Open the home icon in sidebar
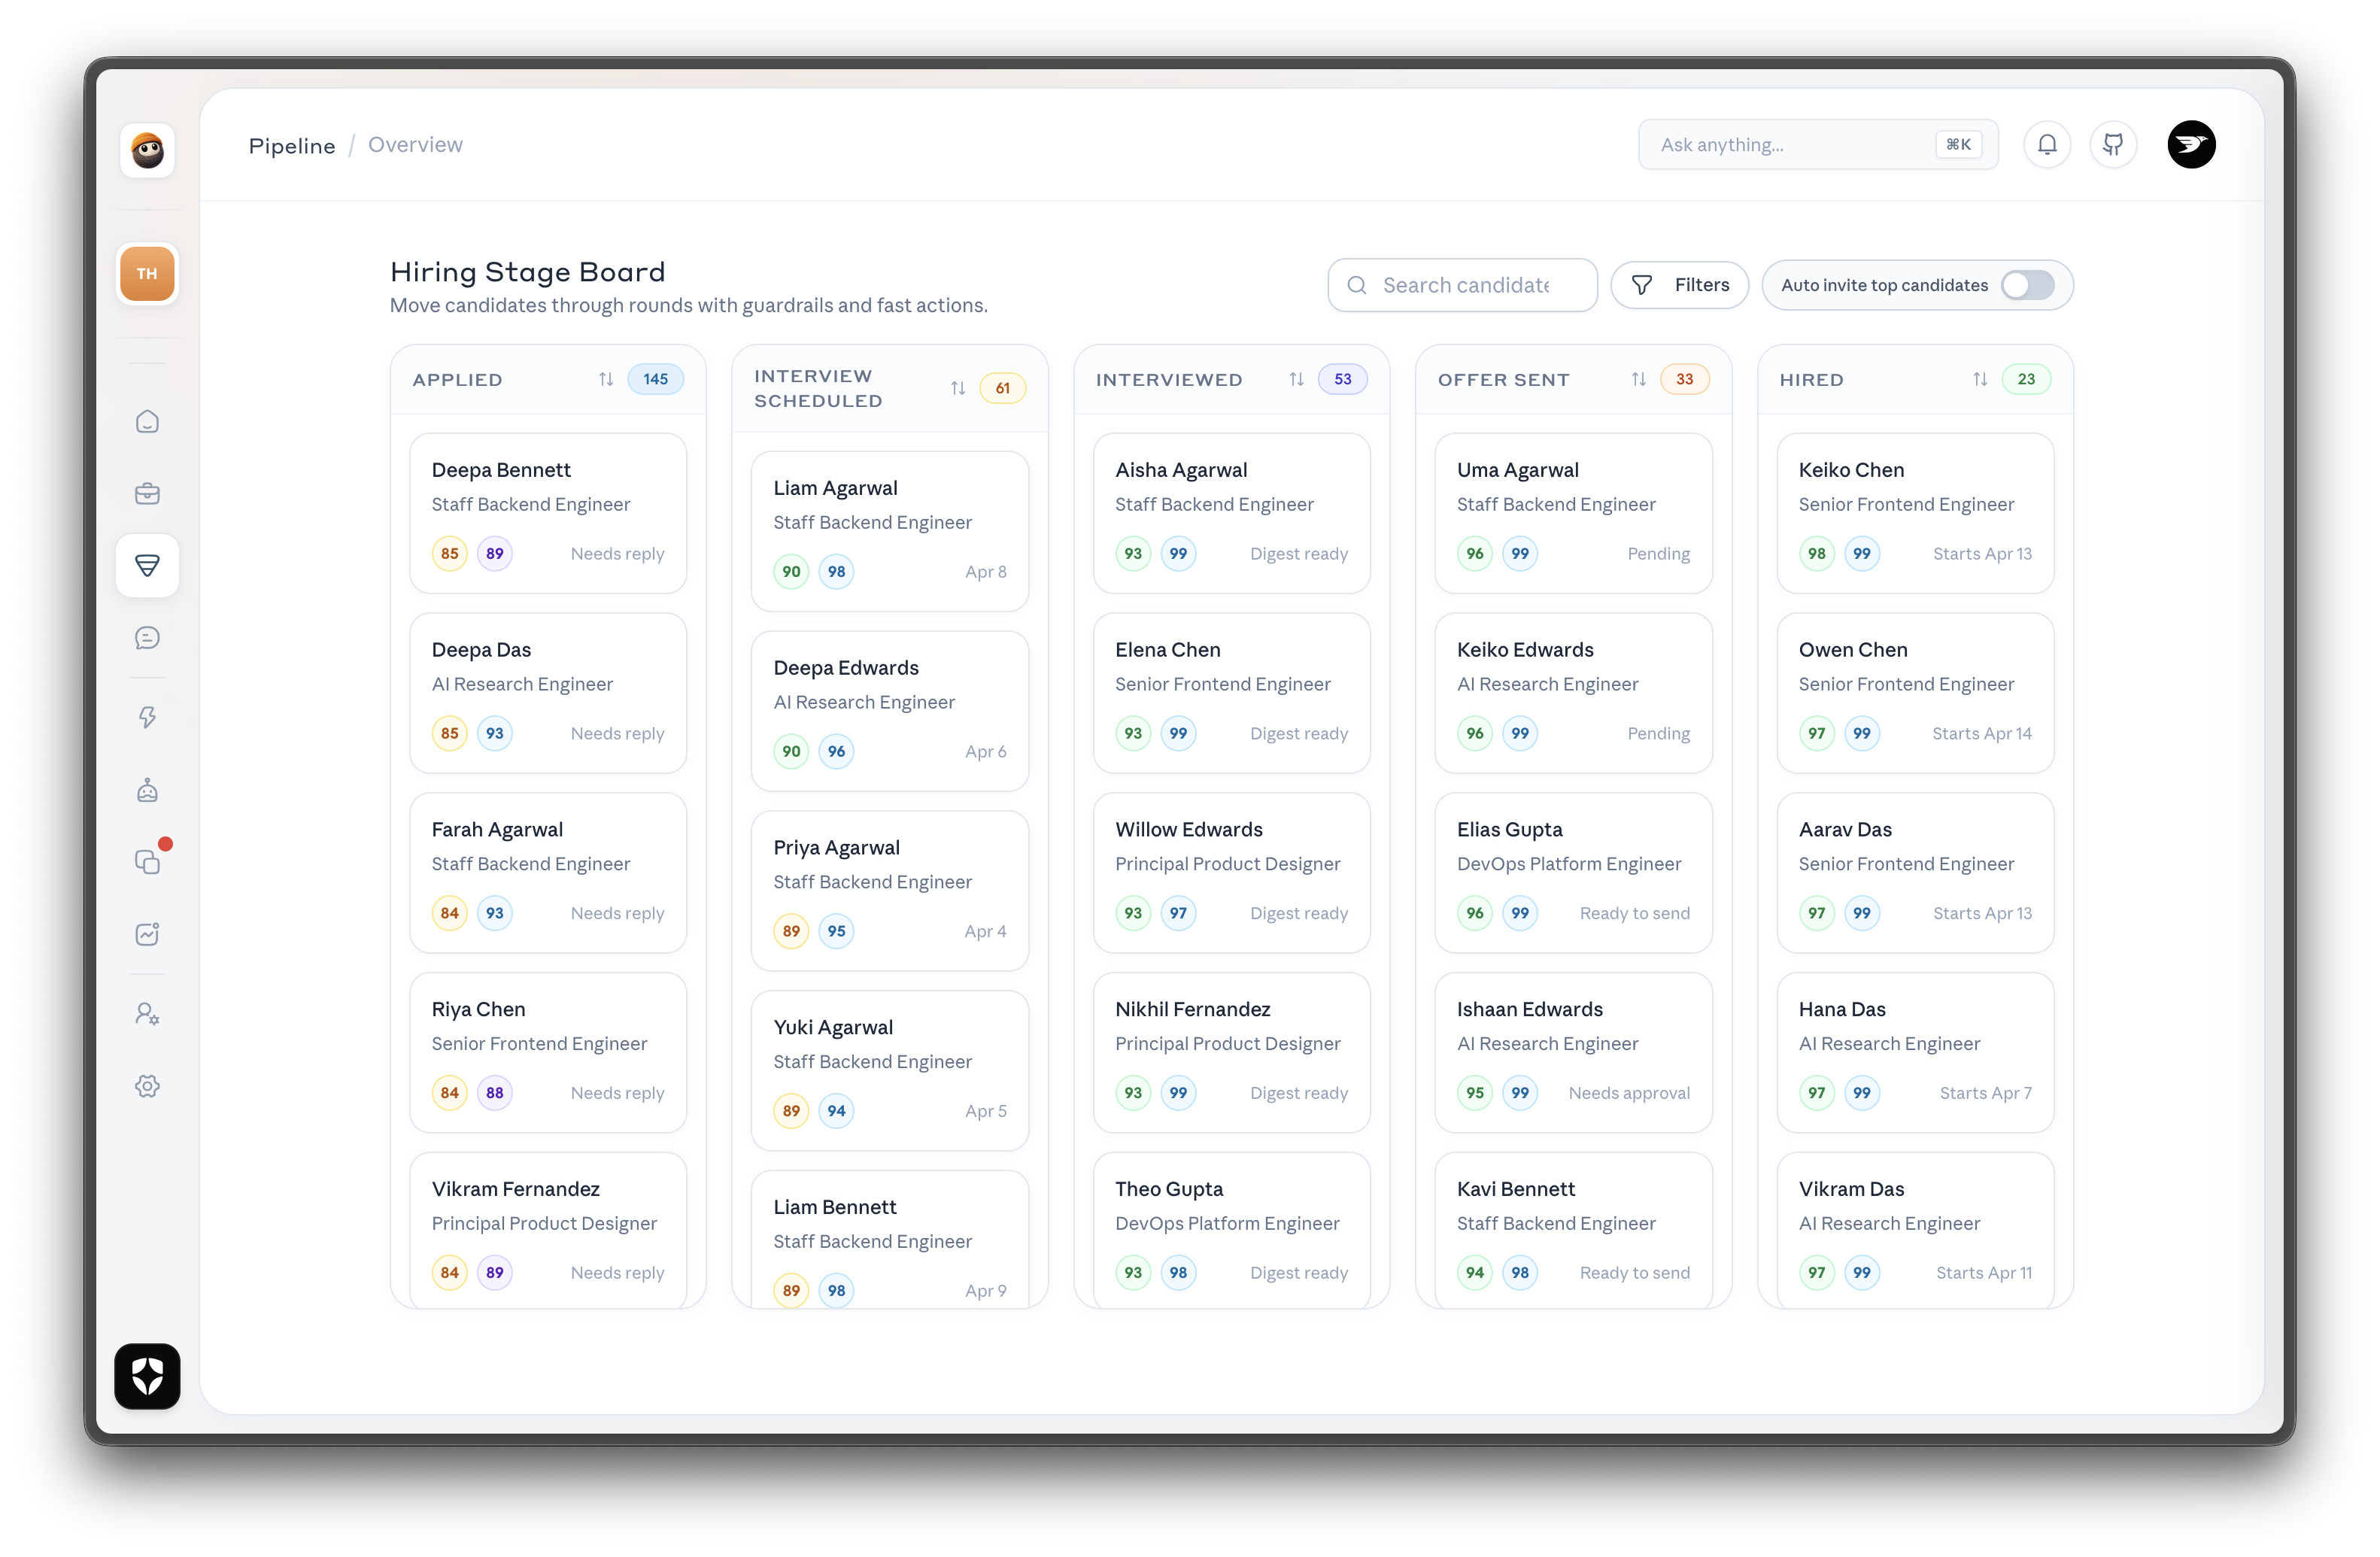 click(147, 422)
